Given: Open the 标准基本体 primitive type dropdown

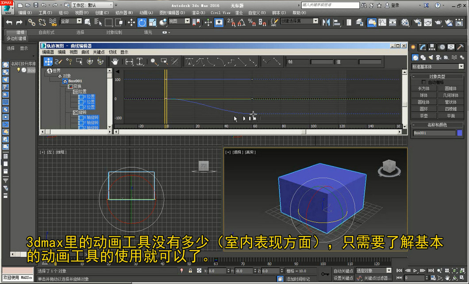Looking at the screenshot, I should pos(437,67).
